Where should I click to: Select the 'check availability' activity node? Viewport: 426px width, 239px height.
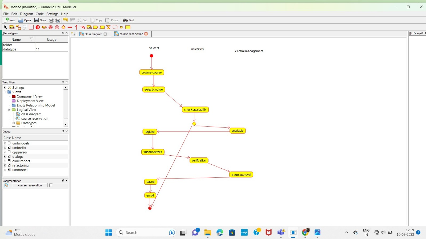[x=195, y=110]
